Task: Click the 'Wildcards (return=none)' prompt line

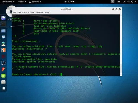Action: pyautogui.click(x=30, y=49)
